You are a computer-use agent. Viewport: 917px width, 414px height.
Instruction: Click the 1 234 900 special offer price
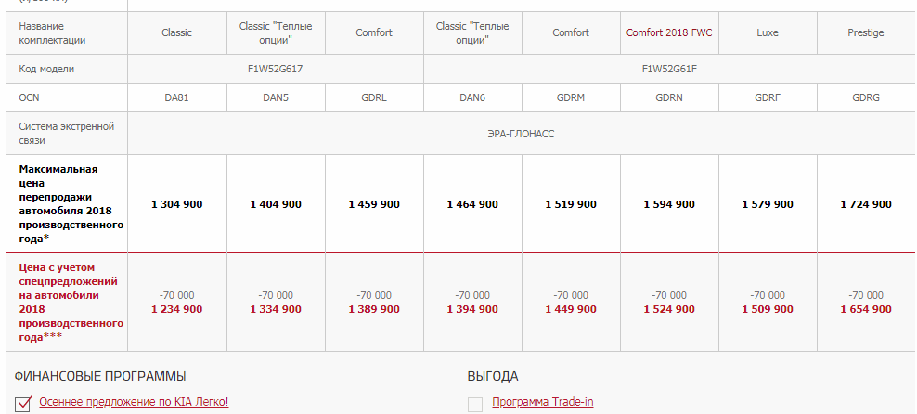point(176,309)
